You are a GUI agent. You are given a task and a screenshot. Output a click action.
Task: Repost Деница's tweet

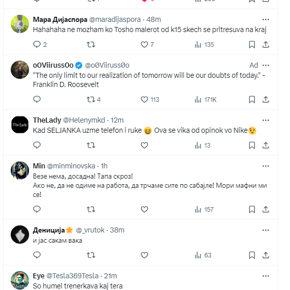[91, 255]
